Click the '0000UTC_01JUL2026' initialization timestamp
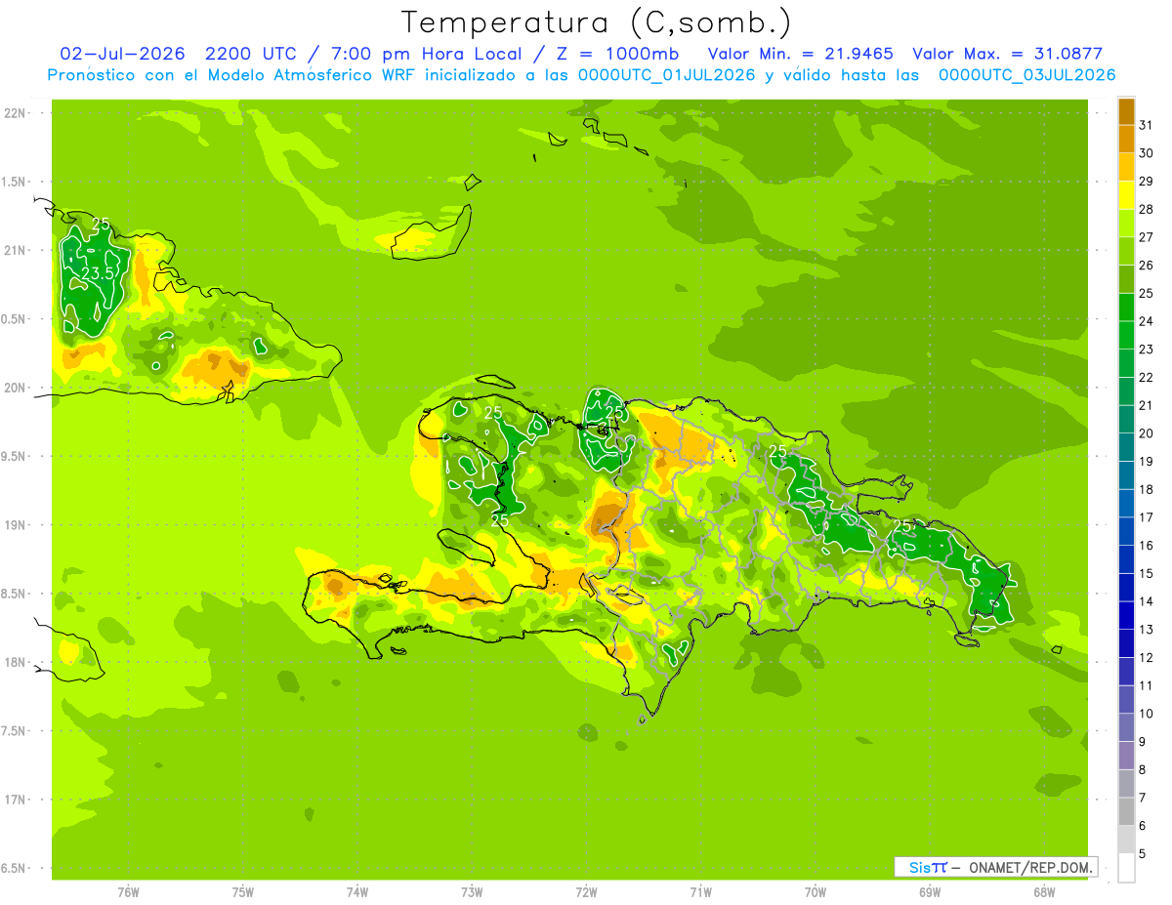Screen dimensions: 1172x905 tap(667, 75)
